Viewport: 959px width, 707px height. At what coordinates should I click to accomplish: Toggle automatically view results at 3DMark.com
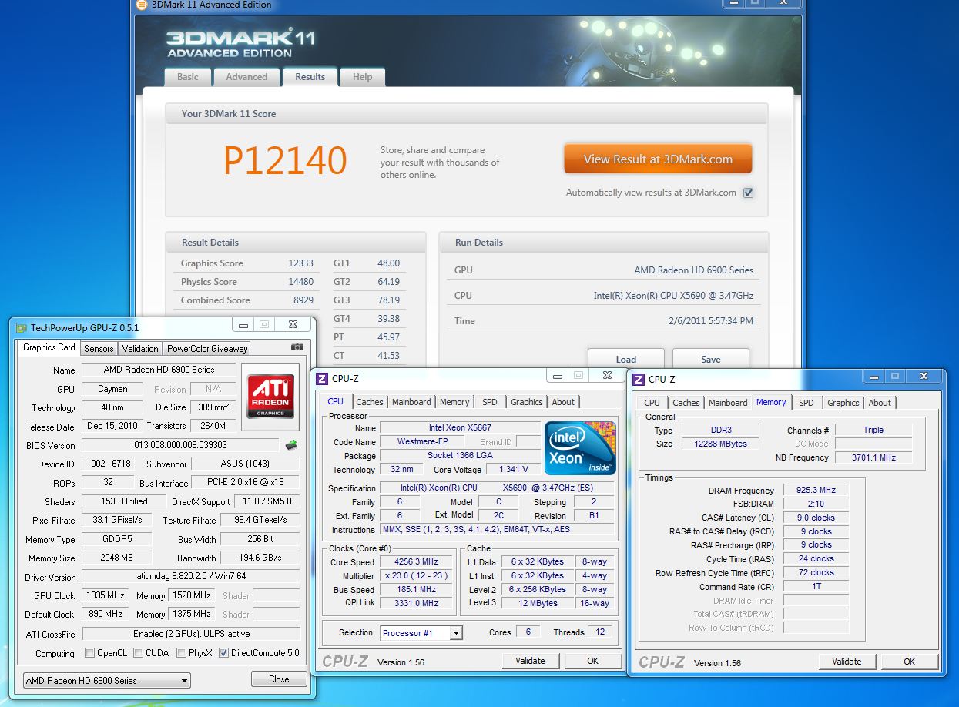748,193
